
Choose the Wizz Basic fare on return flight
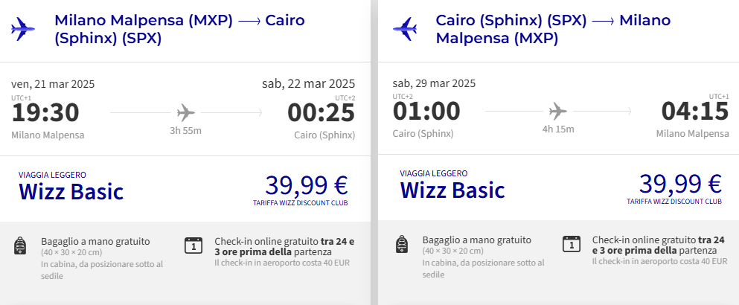pyautogui.click(x=452, y=190)
